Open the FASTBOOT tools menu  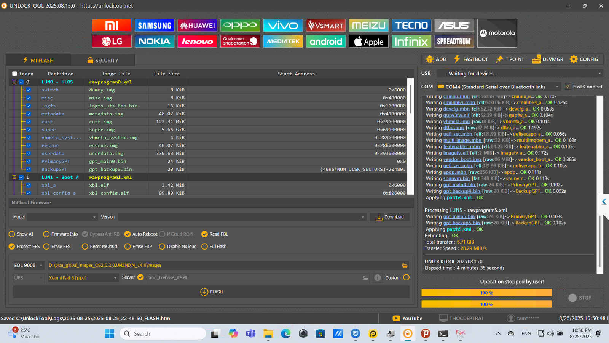(471, 59)
